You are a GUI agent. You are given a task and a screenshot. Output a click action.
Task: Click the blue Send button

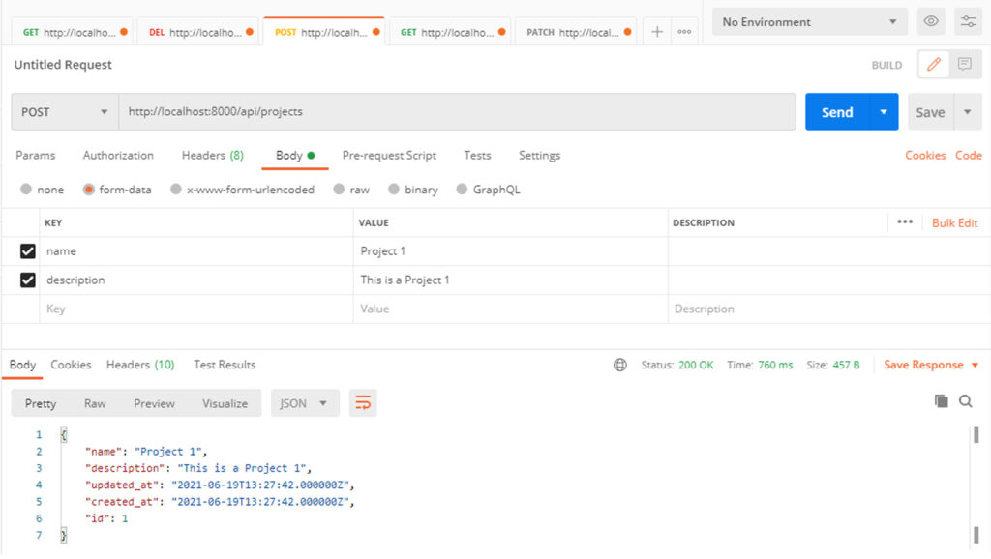pyautogui.click(x=837, y=112)
